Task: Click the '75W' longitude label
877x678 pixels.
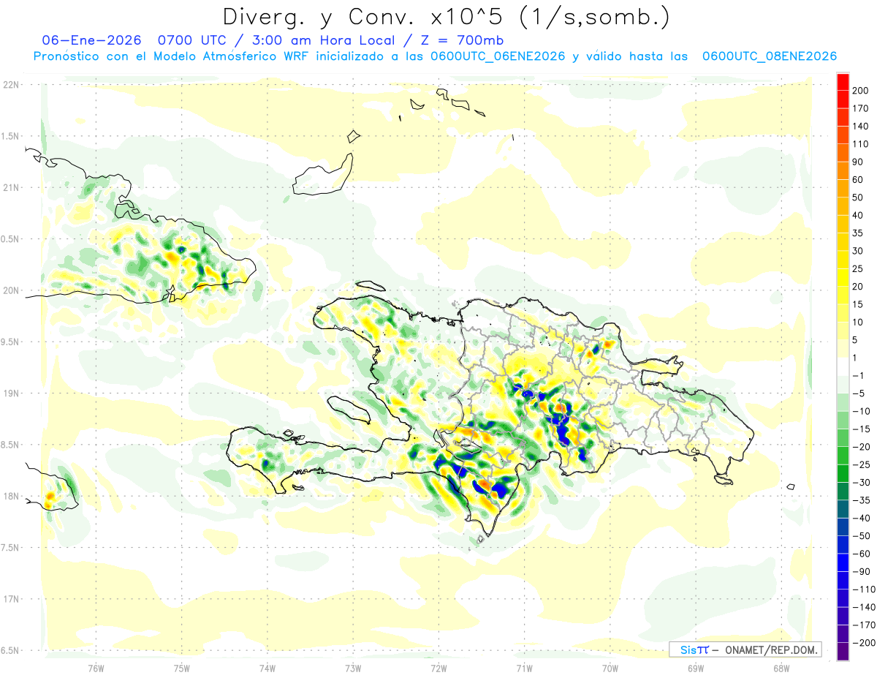Action: tap(182, 668)
